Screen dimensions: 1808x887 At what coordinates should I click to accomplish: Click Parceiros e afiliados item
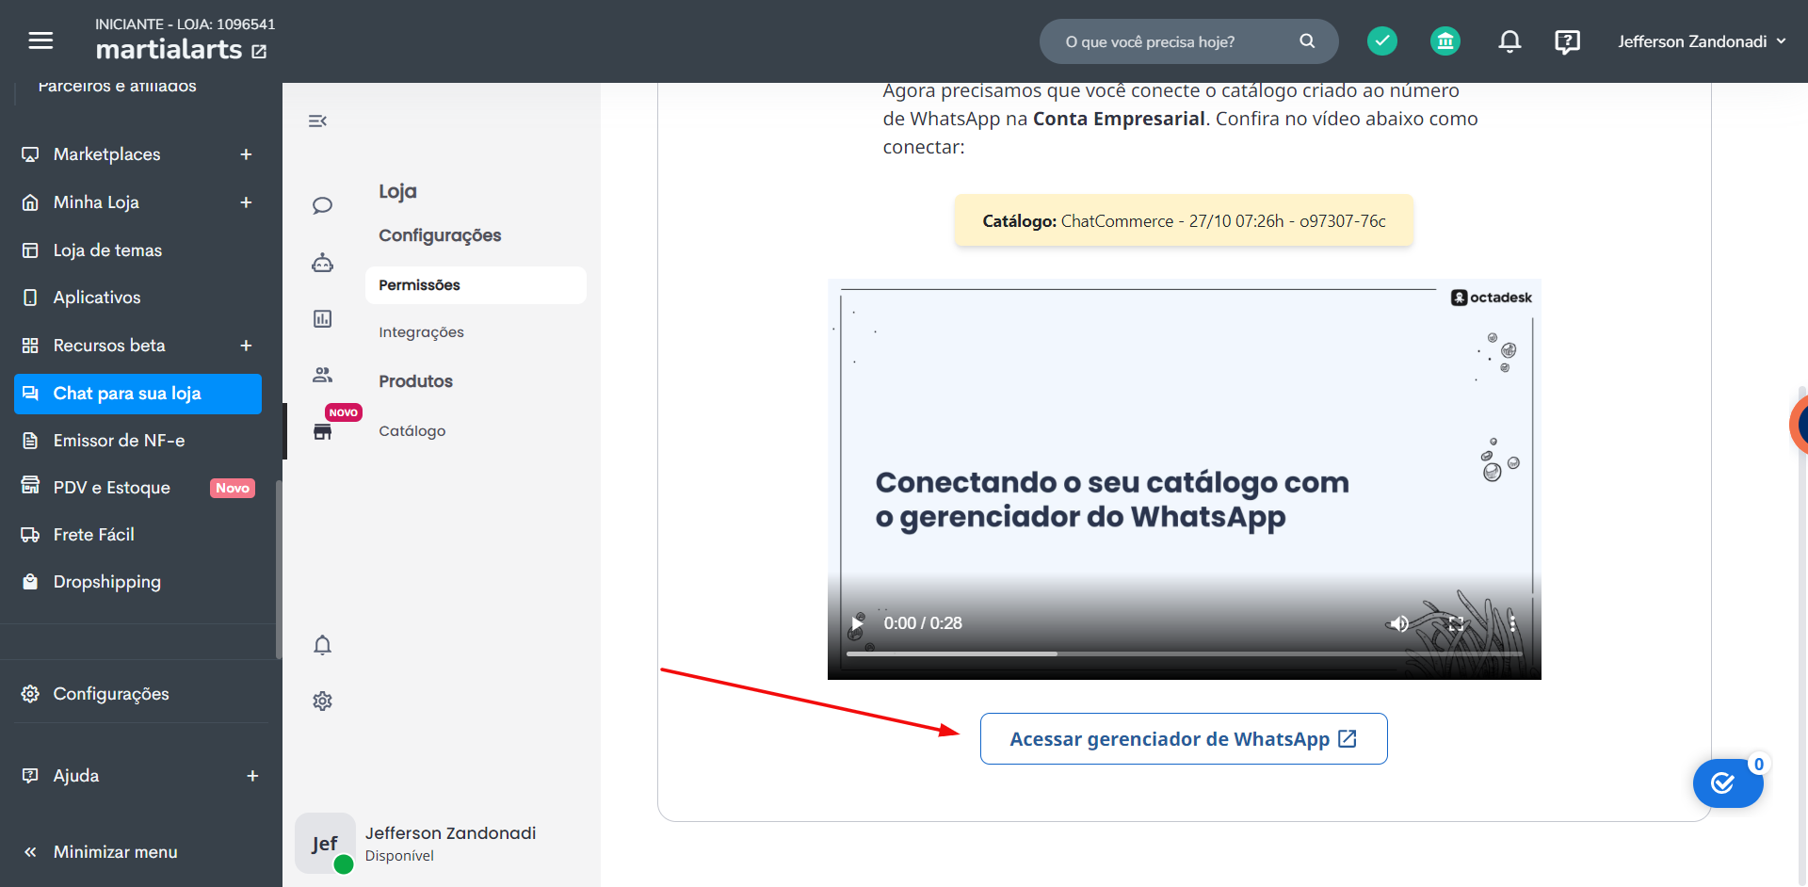coord(117,86)
